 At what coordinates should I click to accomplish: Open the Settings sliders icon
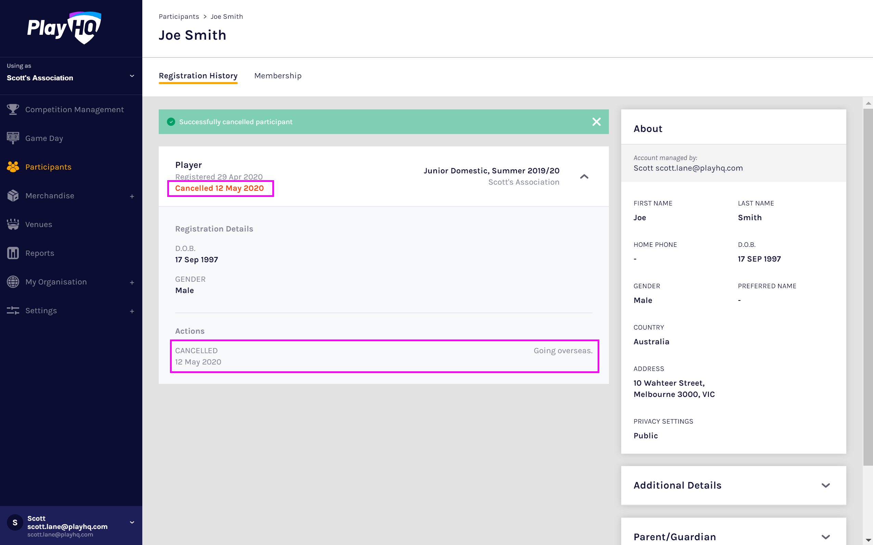pos(13,310)
